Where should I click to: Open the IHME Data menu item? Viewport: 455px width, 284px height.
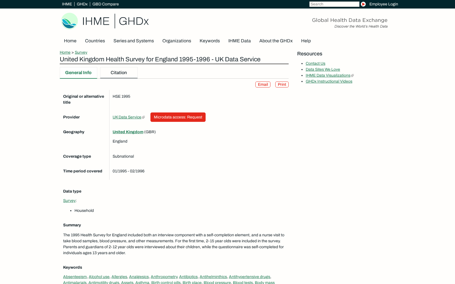pyautogui.click(x=239, y=41)
